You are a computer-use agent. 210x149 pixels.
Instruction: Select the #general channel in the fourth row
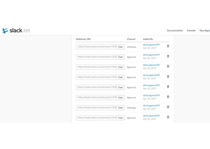131,78
